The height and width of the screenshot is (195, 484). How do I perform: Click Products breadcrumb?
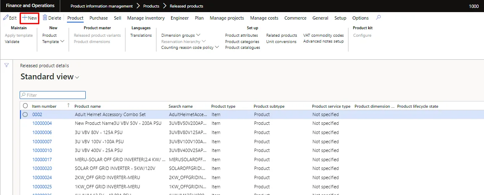click(x=151, y=6)
